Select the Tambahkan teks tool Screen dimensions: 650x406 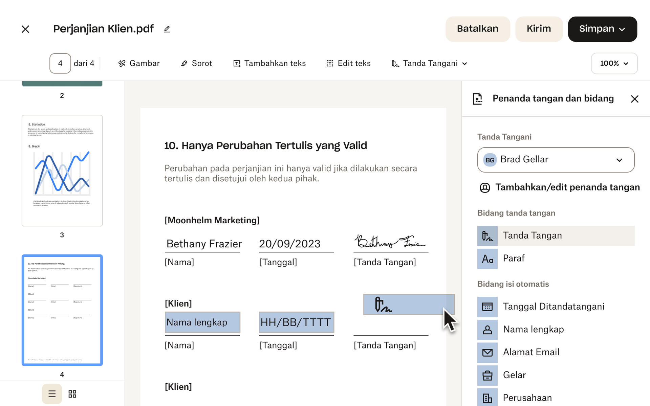click(x=269, y=63)
